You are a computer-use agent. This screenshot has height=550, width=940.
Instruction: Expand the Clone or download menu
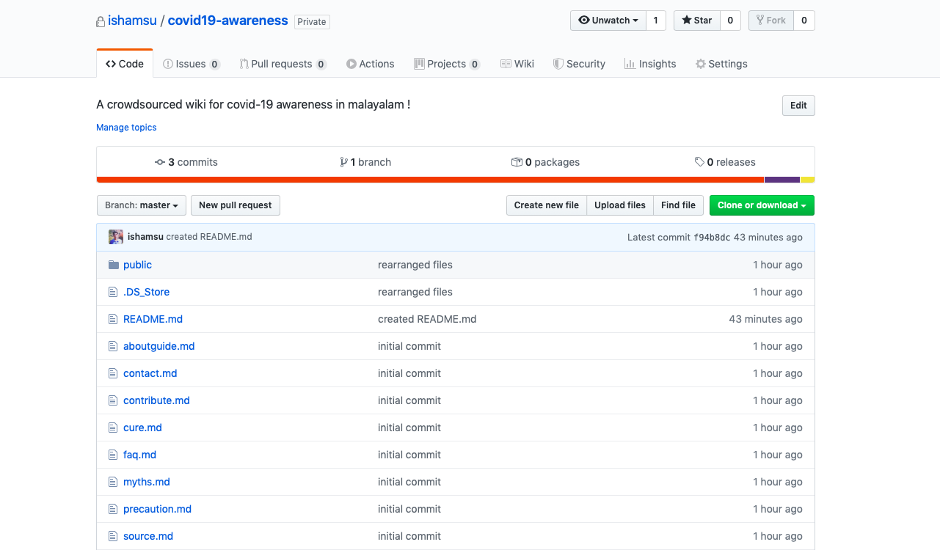(762, 205)
